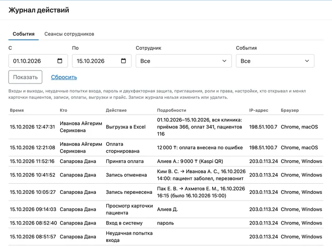Select the timestamp 15.10.2026 10:05:27
332x251 pixels.
point(33,192)
